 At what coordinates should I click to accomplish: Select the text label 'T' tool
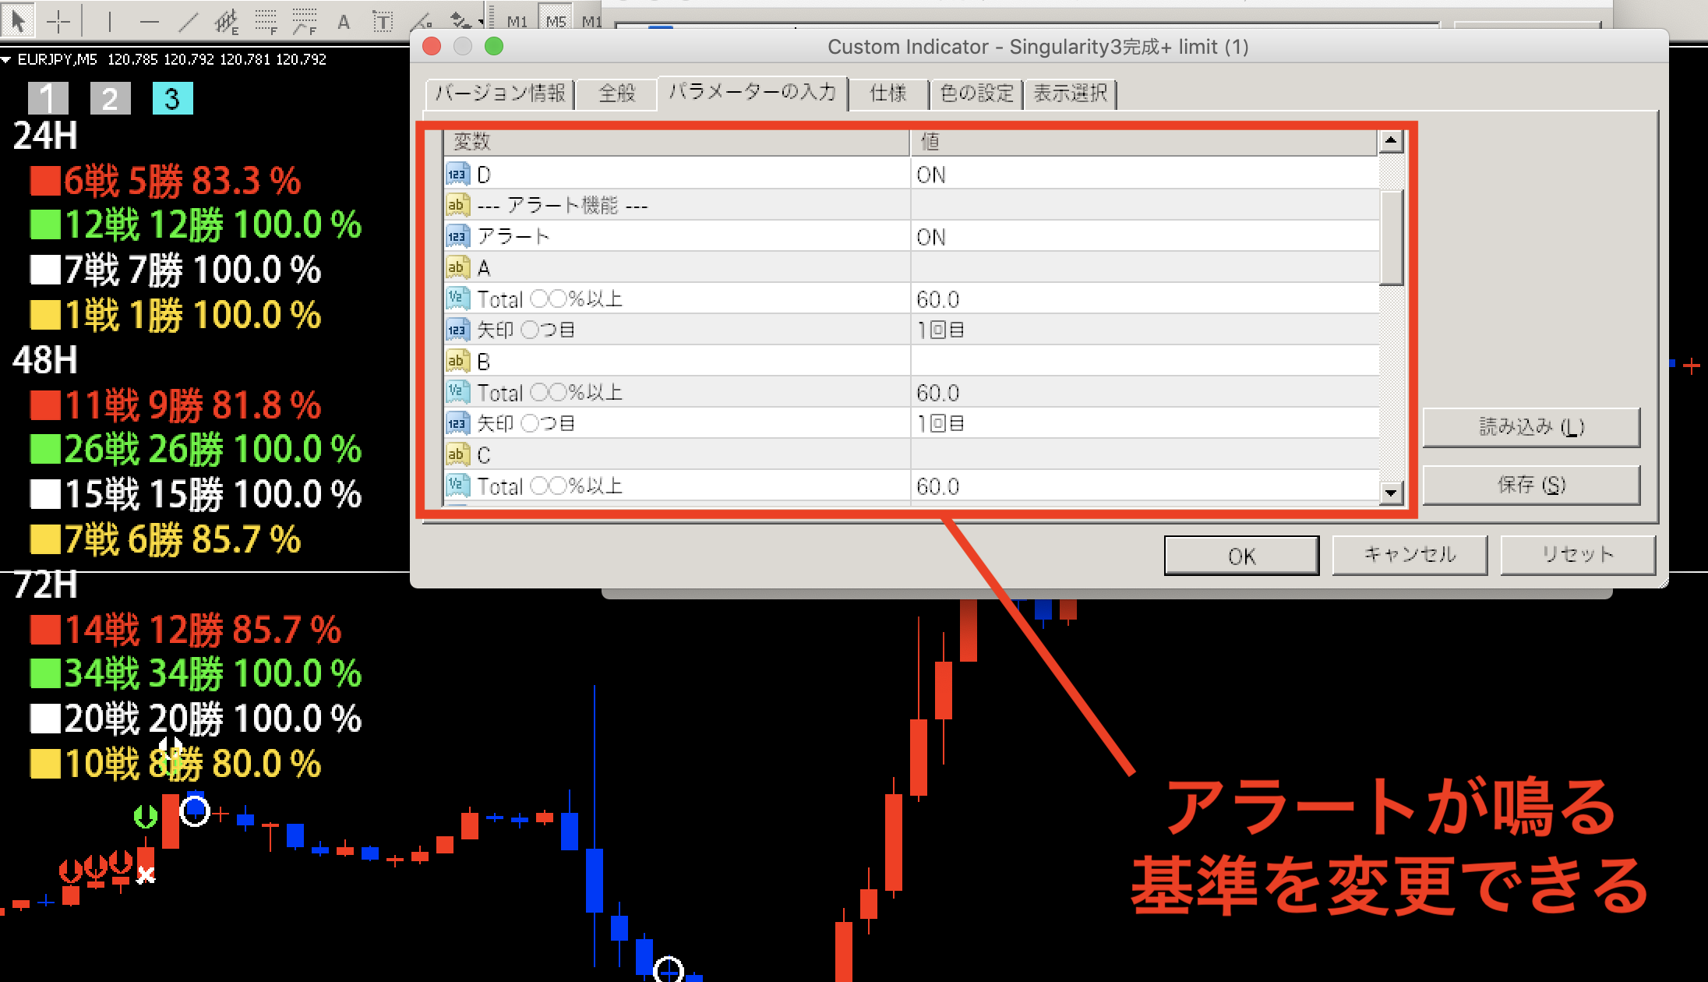pyautogui.click(x=382, y=22)
